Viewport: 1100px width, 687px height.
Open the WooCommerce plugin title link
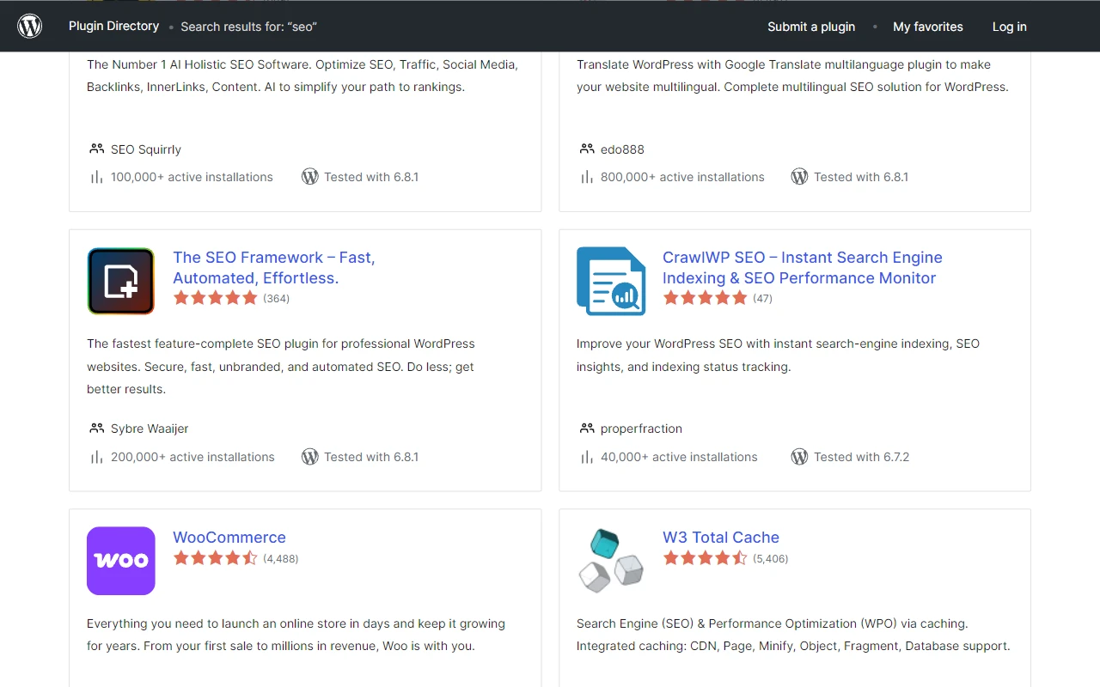click(x=229, y=538)
